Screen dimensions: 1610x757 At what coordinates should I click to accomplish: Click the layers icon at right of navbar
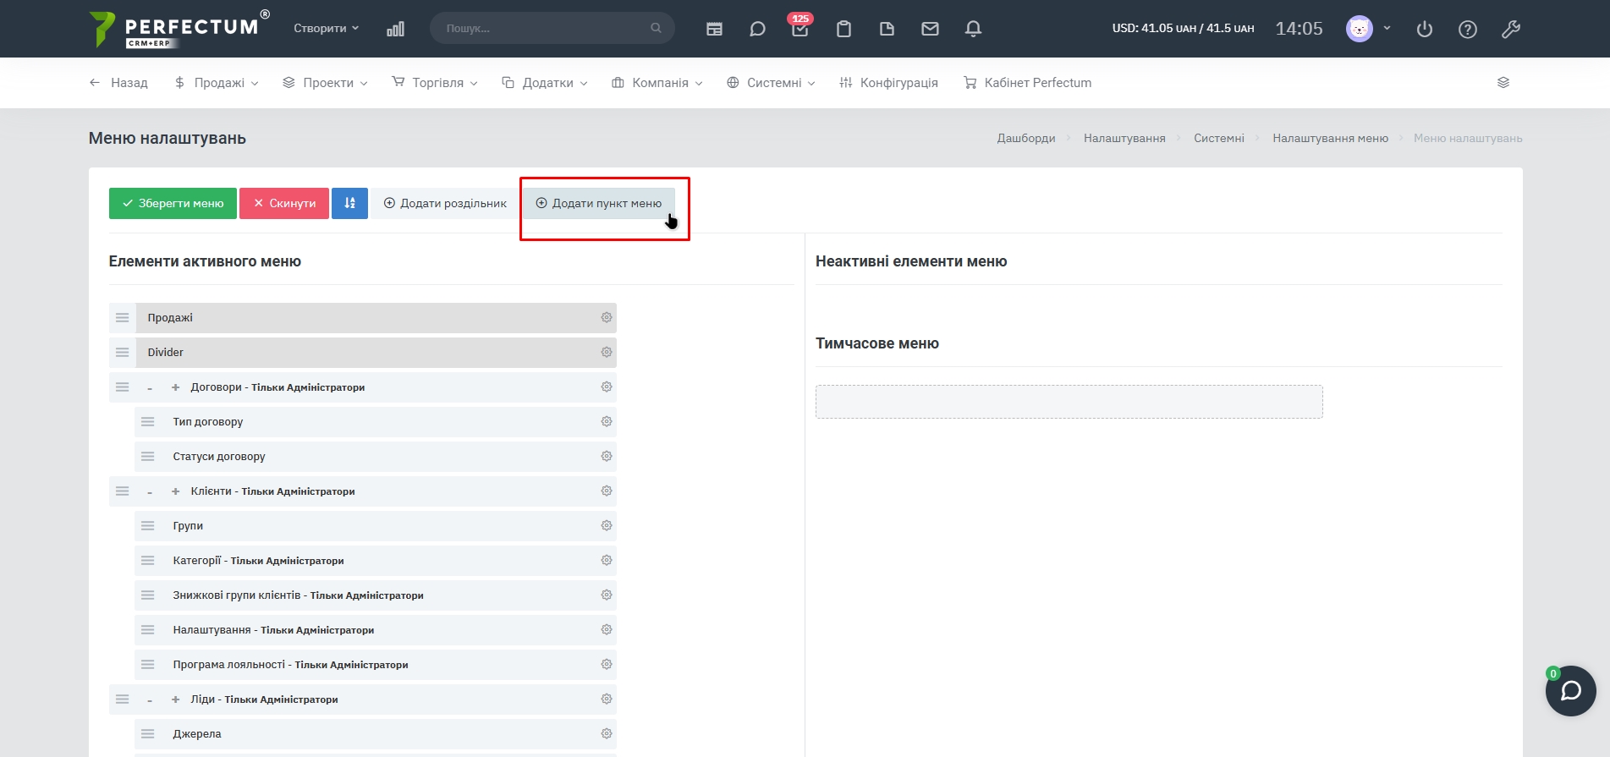coord(1503,83)
